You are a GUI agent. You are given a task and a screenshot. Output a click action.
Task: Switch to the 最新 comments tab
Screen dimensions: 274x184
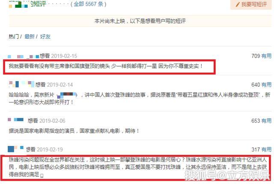[x=30, y=37]
